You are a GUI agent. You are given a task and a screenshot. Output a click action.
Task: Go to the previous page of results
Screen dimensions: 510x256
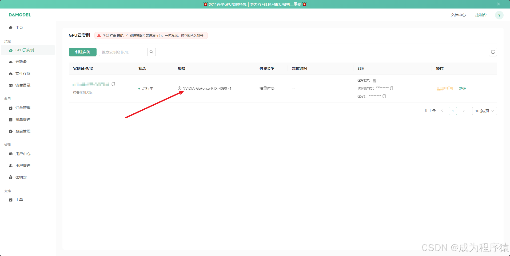click(442, 111)
